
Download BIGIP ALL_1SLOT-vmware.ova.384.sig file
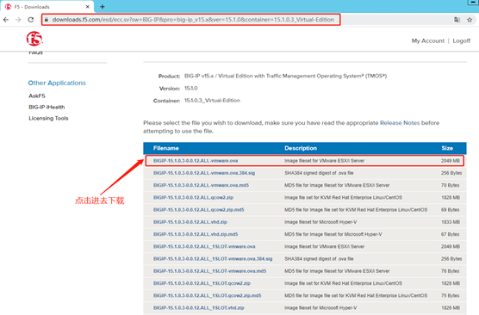click(x=213, y=258)
